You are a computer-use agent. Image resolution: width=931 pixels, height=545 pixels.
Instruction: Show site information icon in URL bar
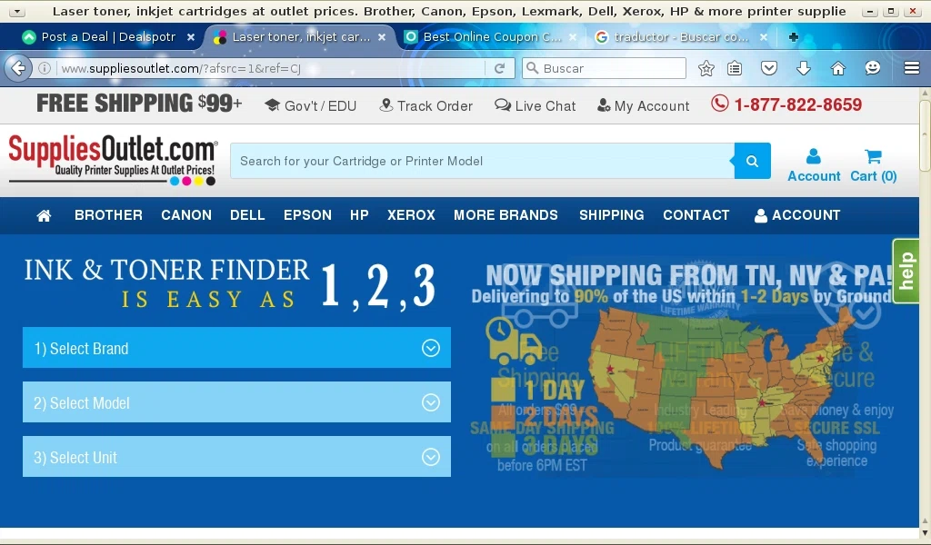pyautogui.click(x=45, y=68)
